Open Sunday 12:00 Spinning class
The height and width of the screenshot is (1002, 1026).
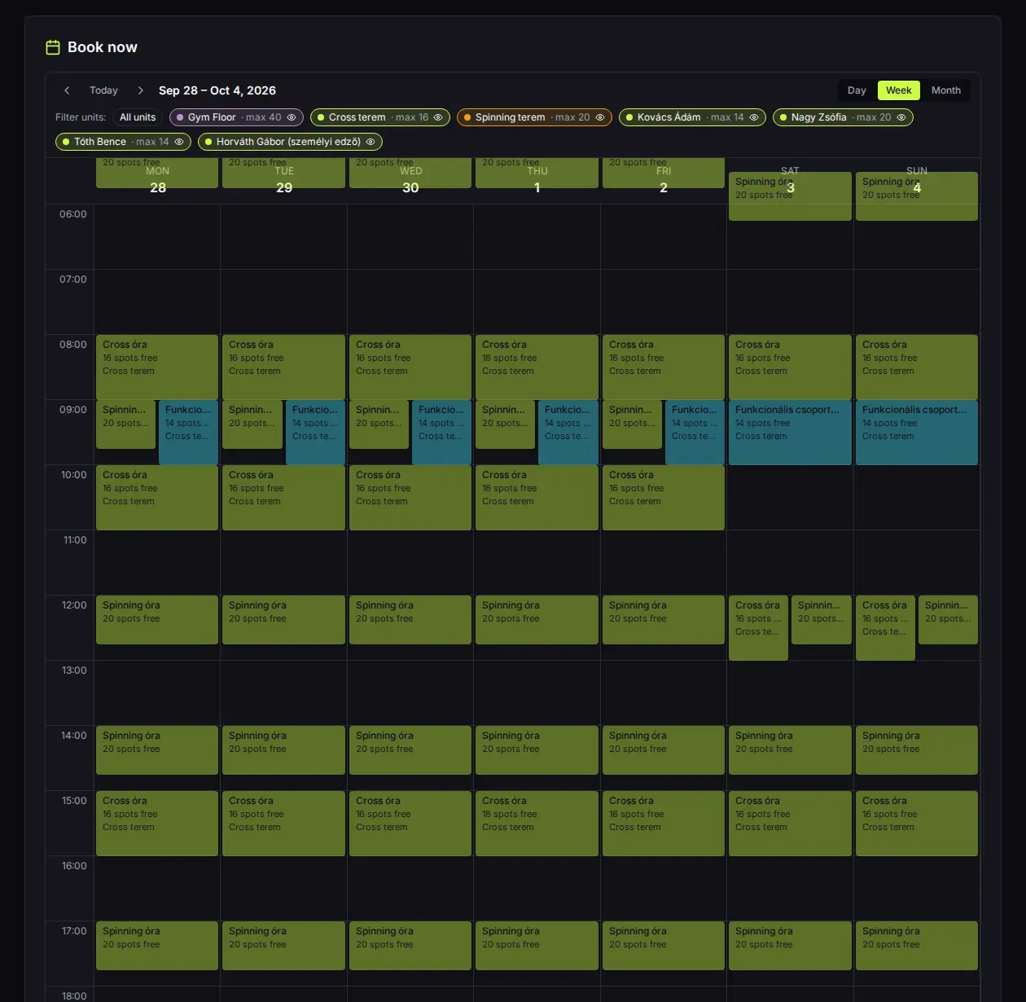(x=948, y=619)
